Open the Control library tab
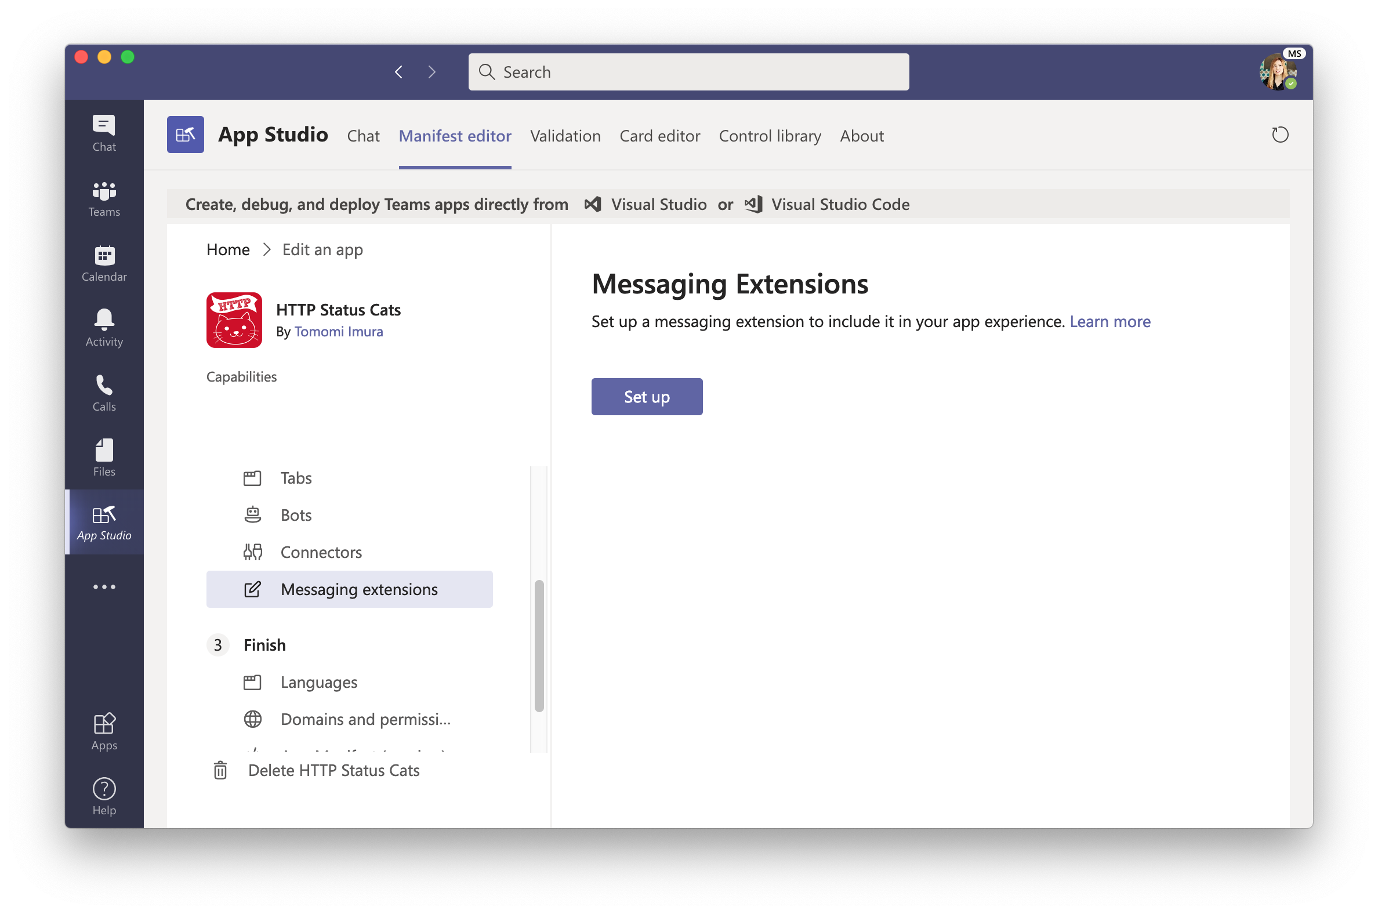 [x=770, y=136]
